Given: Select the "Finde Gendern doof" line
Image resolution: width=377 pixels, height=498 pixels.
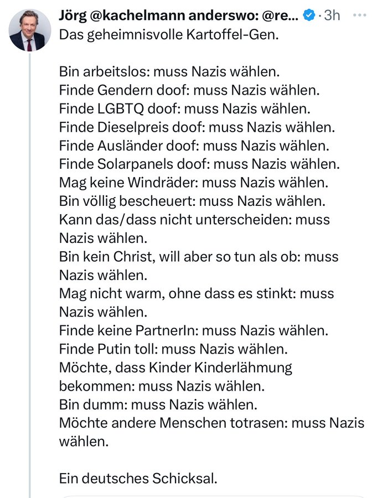Looking at the screenshot, I should tap(189, 90).
